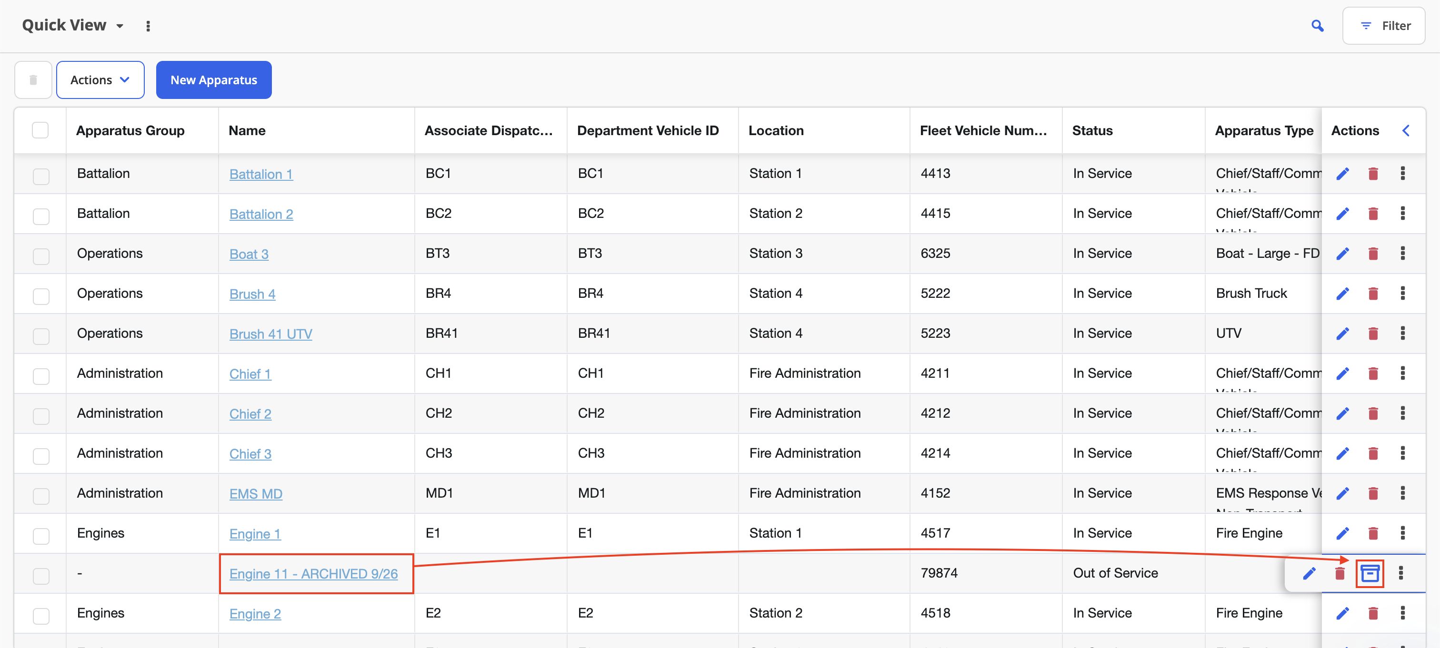The image size is (1440, 648).
Task: Delete Boat 3 using trash icon
Action: coord(1373,254)
